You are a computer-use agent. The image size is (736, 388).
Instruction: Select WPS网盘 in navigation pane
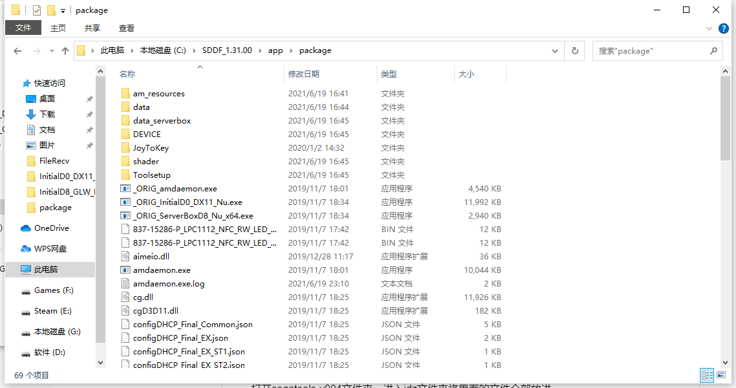tap(50, 248)
